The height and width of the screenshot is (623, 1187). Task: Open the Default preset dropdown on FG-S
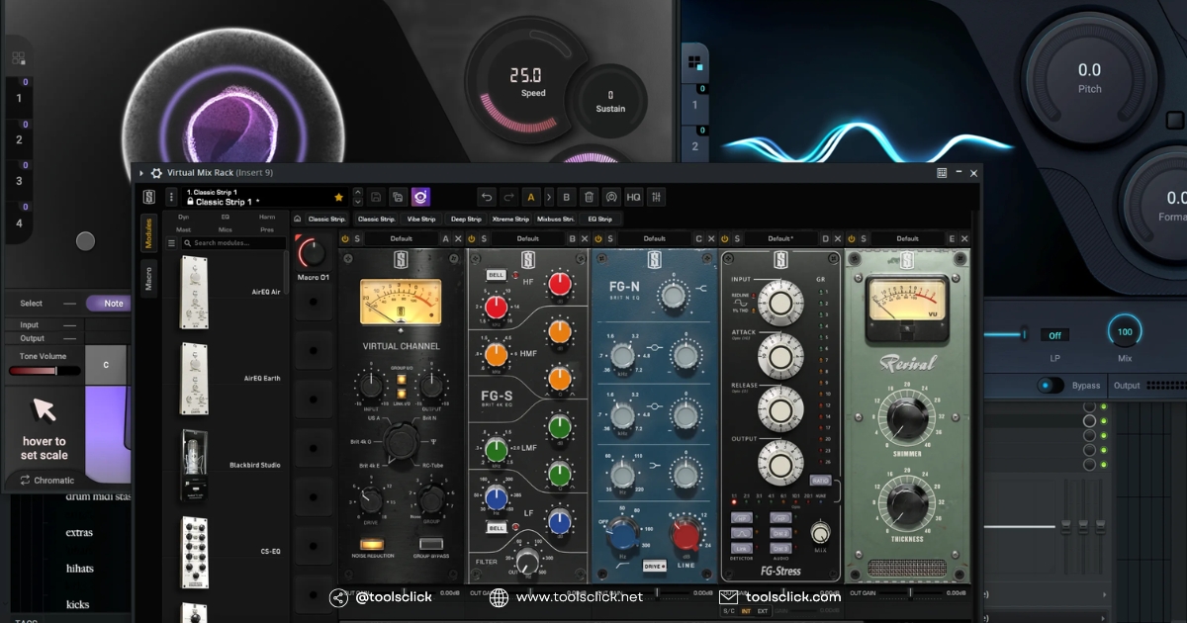(528, 238)
